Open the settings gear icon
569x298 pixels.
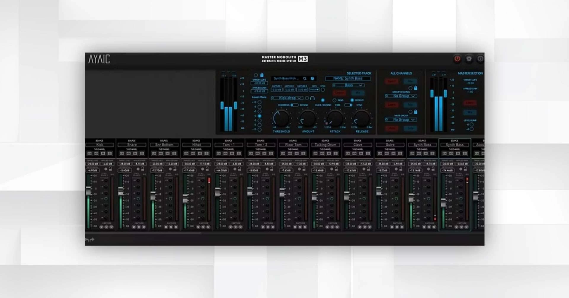tap(469, 59)
